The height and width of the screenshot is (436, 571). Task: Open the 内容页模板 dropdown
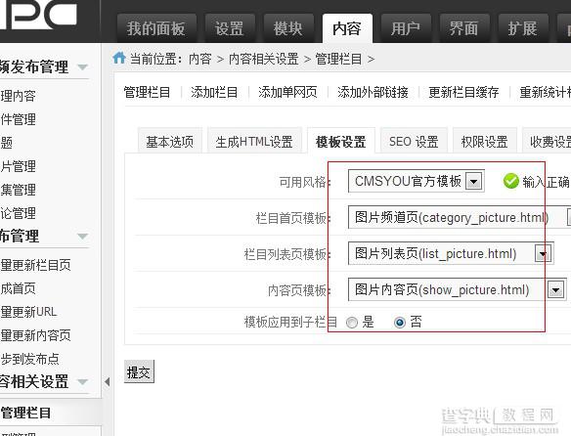coord(458,290)
